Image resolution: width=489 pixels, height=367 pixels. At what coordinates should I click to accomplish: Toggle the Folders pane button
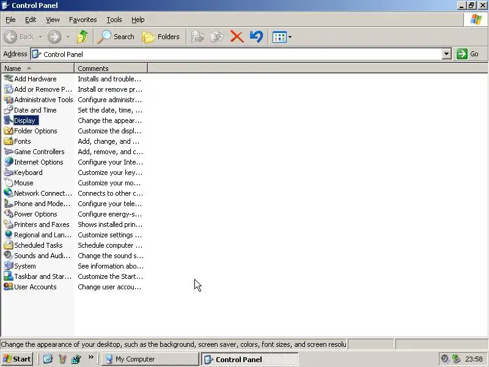click(161, 37)
